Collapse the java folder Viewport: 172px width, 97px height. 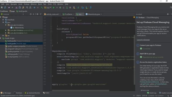coord(3,22)
